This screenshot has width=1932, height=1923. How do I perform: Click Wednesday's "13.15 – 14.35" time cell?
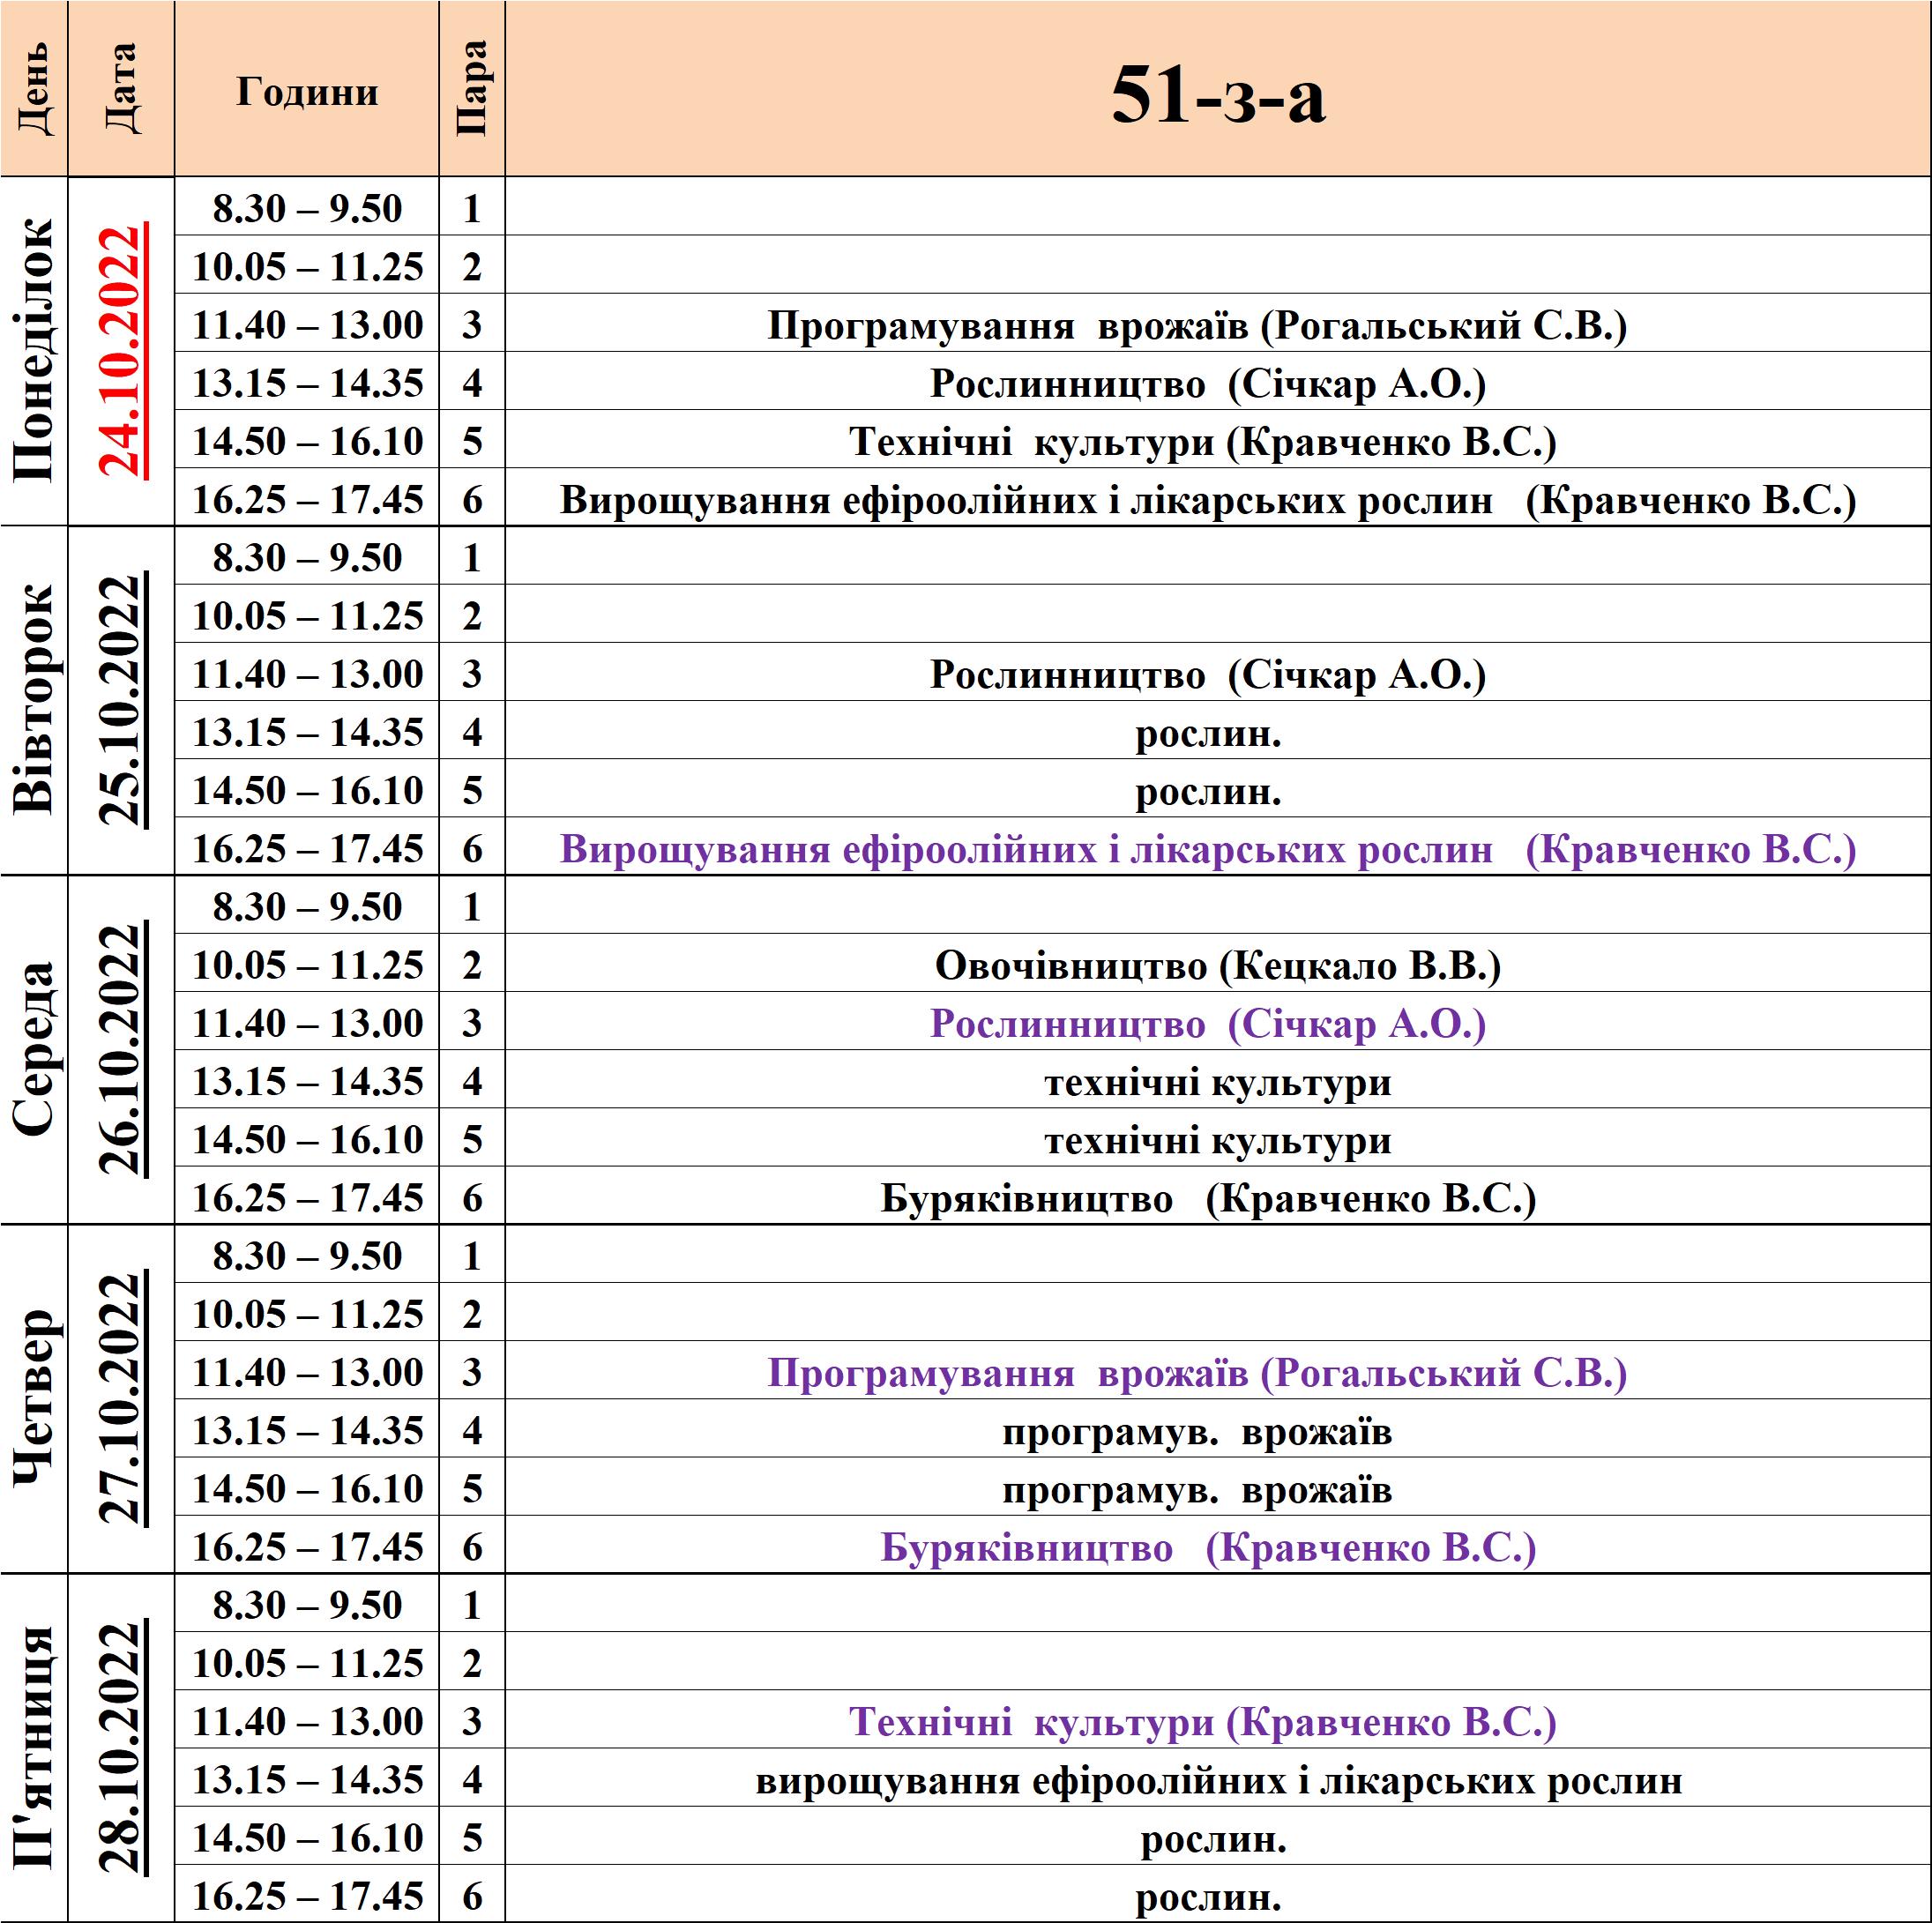pos(307,1079)
